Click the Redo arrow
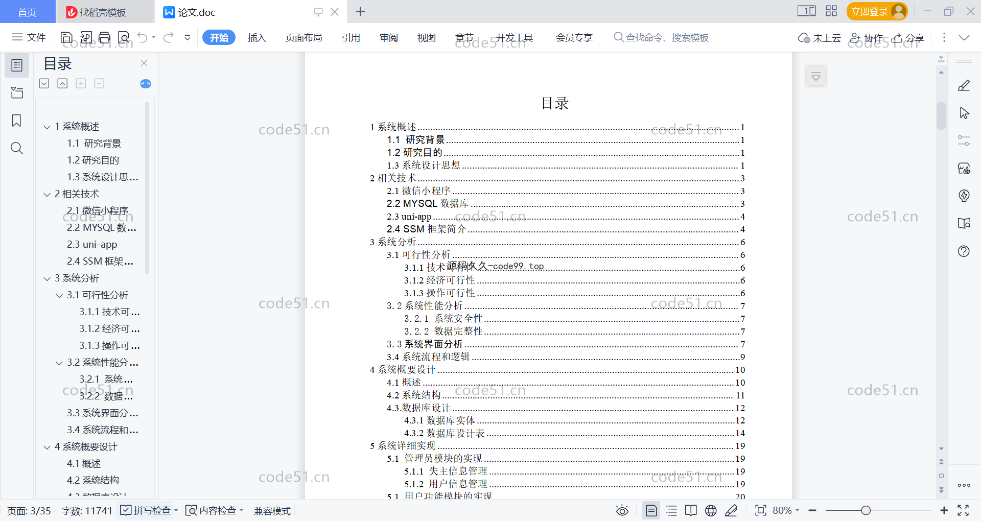Image resolution: width=981 pixels, height=521 pixels. [169, 37]
